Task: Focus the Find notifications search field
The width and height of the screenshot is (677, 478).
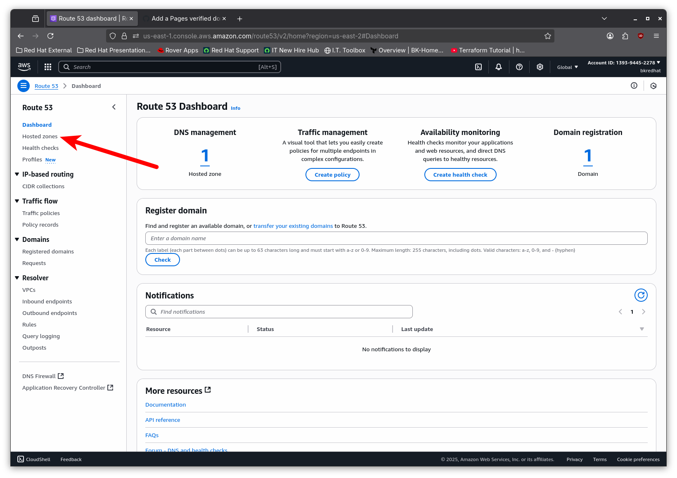Action: tap(279, 312)
